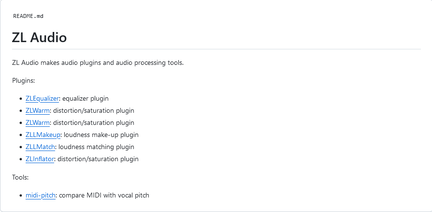The image size is (432, 212).
Task: Click the loudness matching plugin description
Action: pyautogui.click(x=96, y=147)
